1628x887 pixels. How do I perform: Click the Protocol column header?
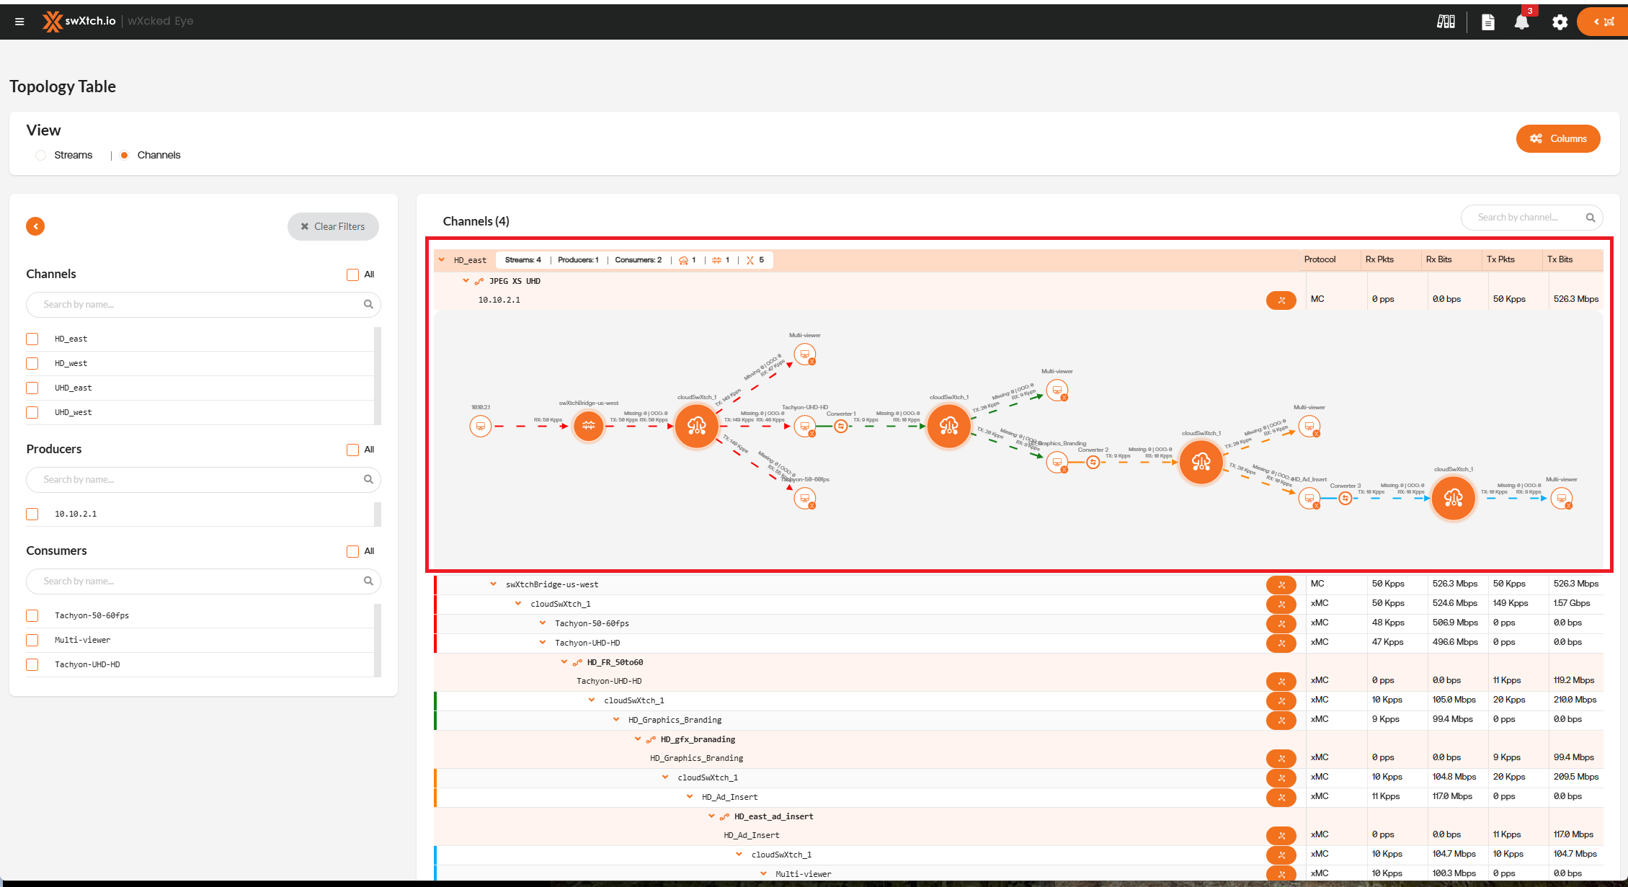(x=1320, y=259)
